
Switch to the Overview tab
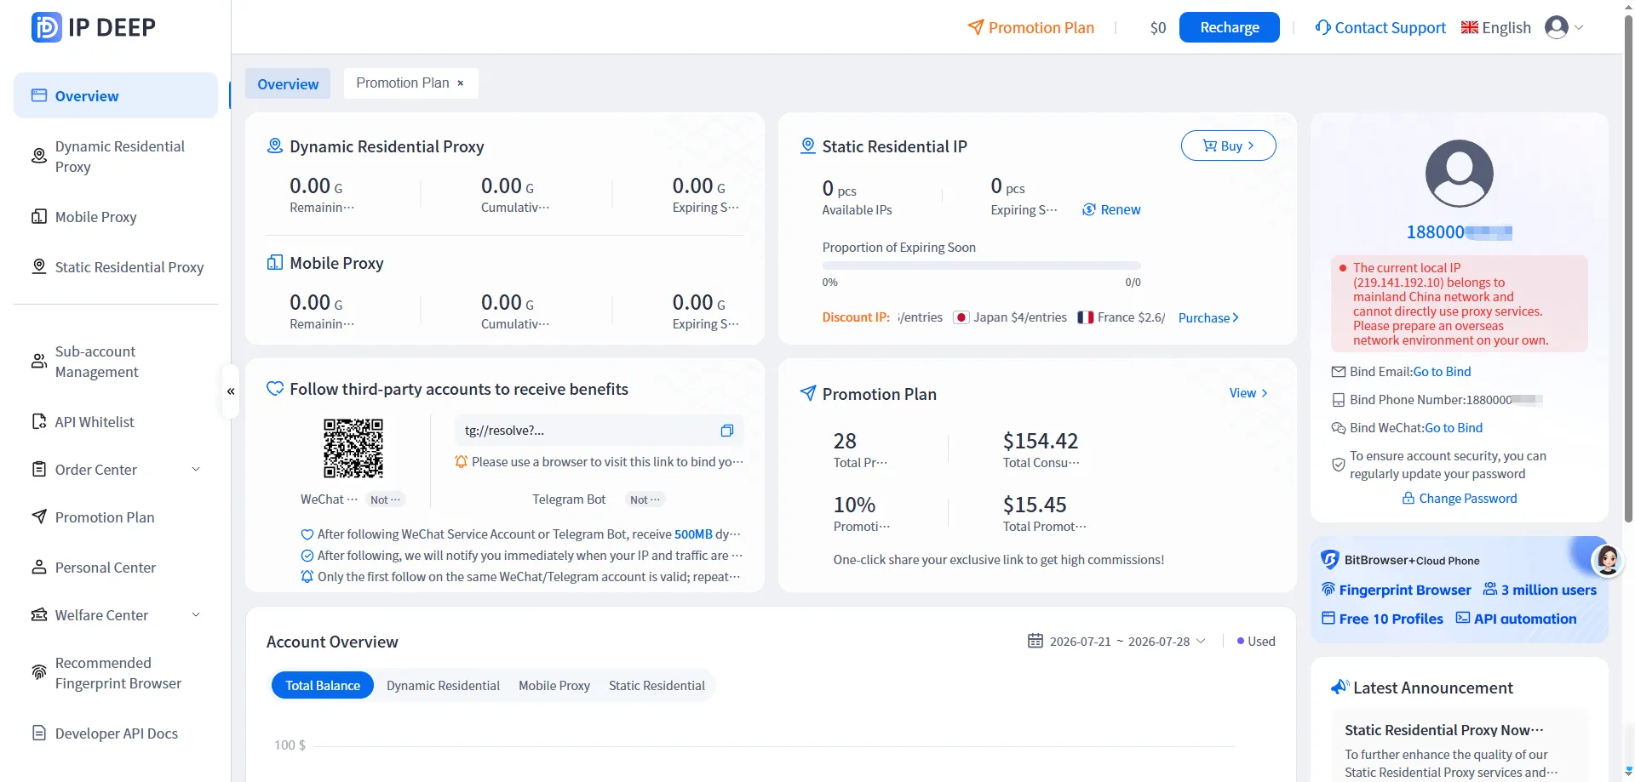click(x=288, y=83)
